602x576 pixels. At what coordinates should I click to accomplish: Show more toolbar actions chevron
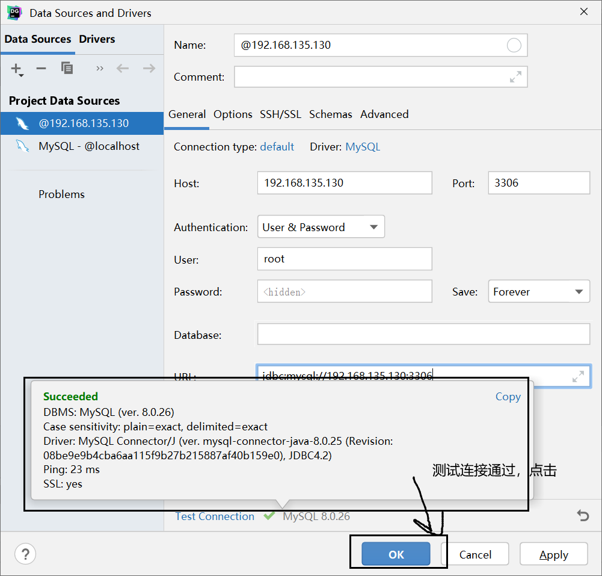coord(100,69)
